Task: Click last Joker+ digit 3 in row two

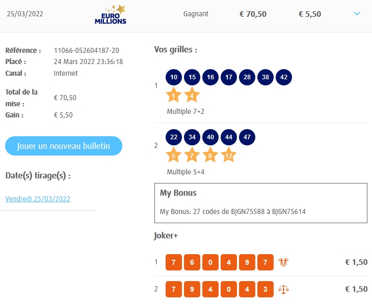Action: click(x=265, y=289)
